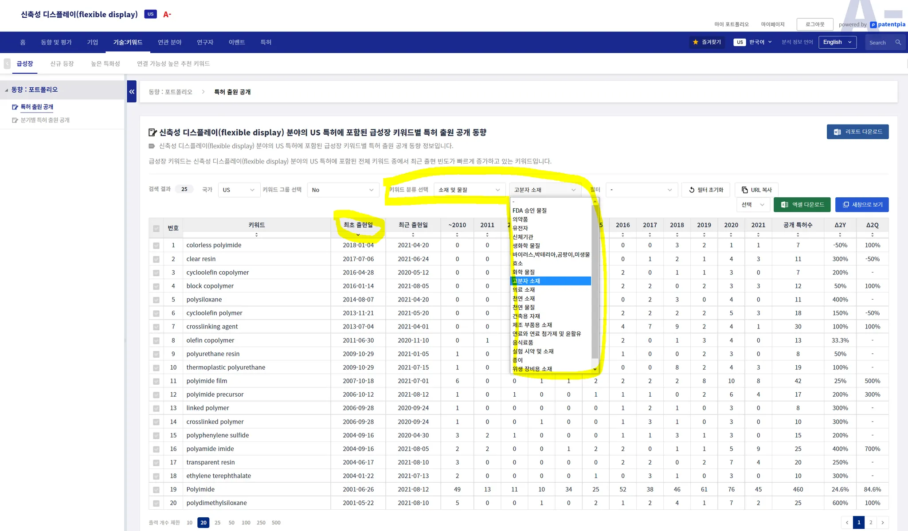Open the English language dropdown
The image size is (908, 531).
[837, 42]
